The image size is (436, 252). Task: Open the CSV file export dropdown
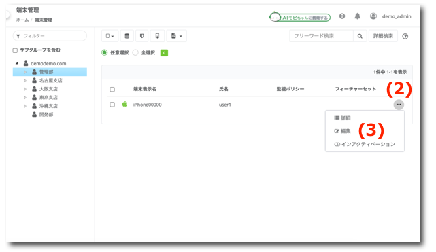(x=177, y=36)
